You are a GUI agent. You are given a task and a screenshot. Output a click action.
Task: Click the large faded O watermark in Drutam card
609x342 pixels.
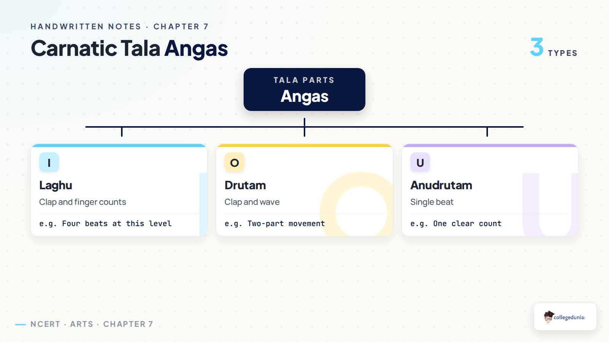click(358, 204)
